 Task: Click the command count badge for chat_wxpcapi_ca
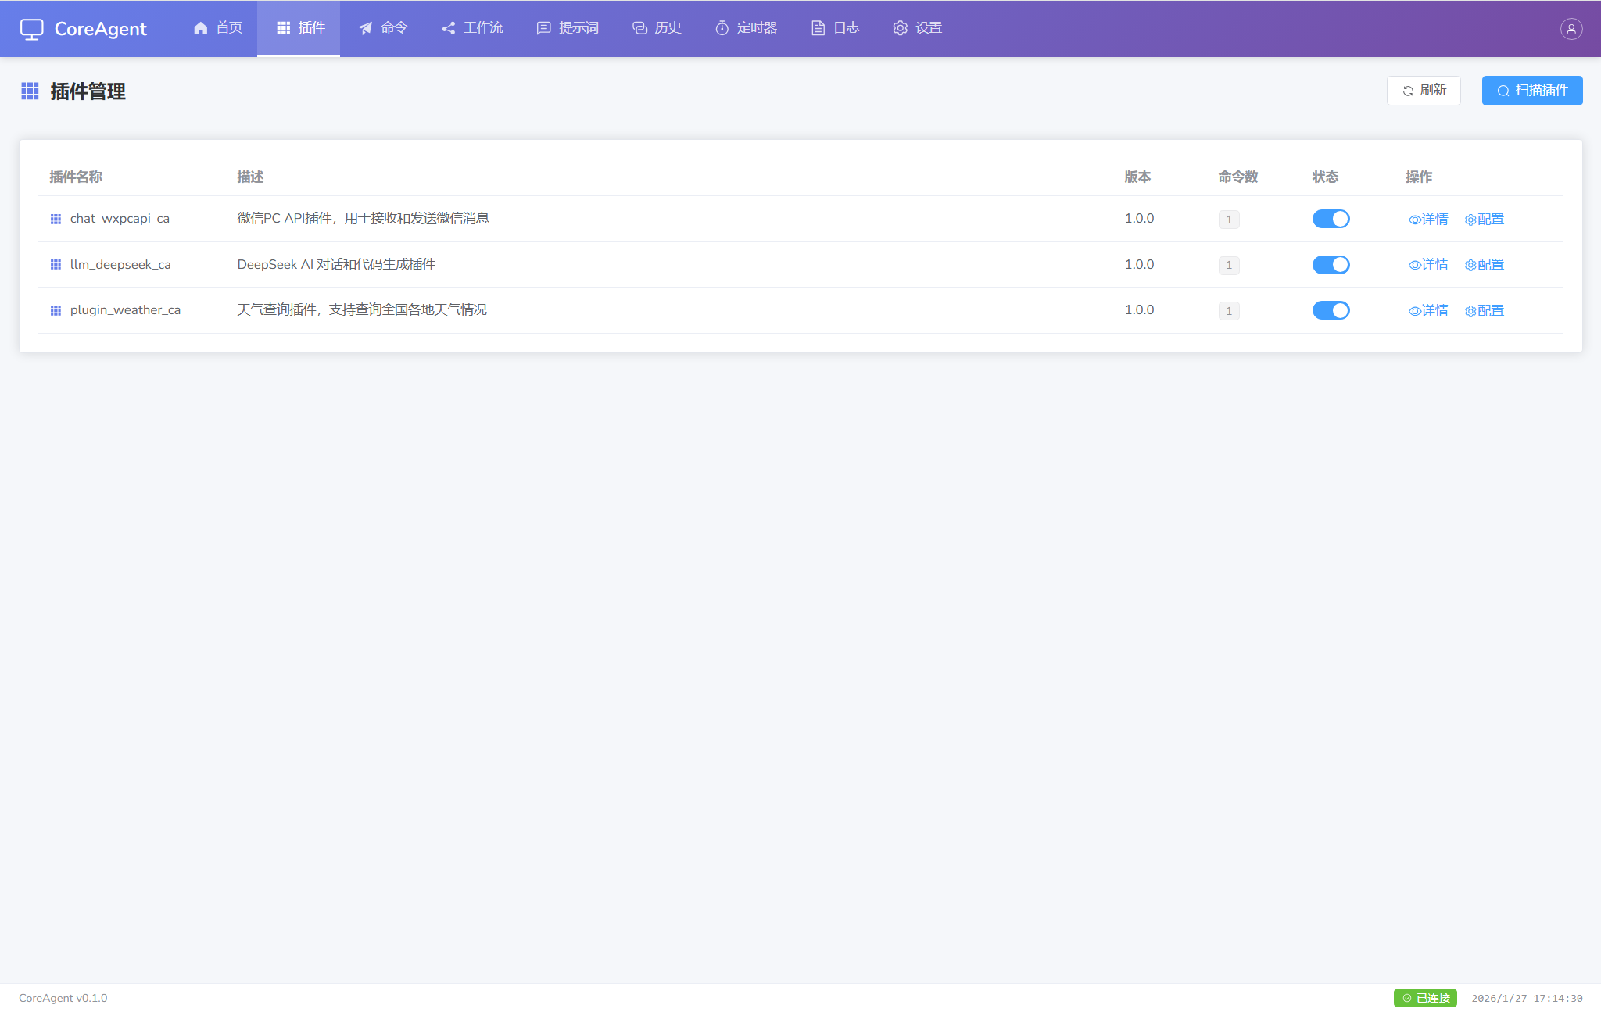(x=1229, y=220)
